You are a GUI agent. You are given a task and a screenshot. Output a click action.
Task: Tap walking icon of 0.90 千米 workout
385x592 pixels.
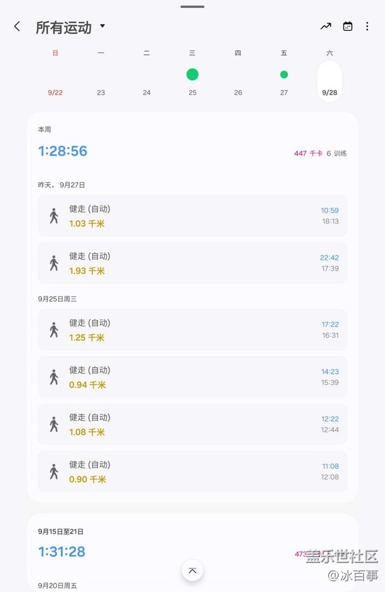[54, 472]
